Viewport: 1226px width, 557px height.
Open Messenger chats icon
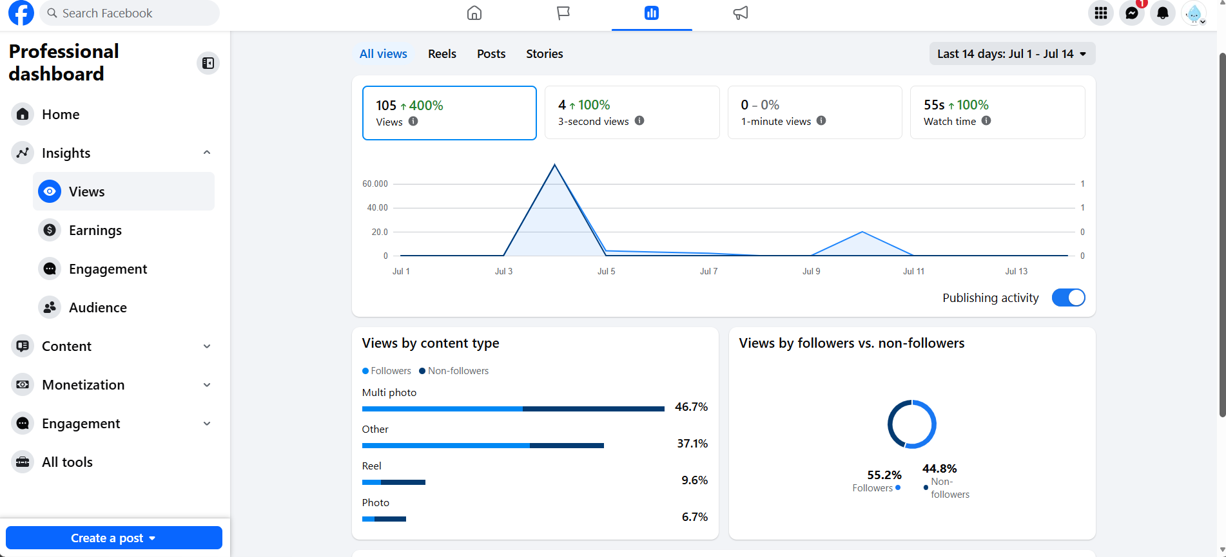coord(1132,13)
